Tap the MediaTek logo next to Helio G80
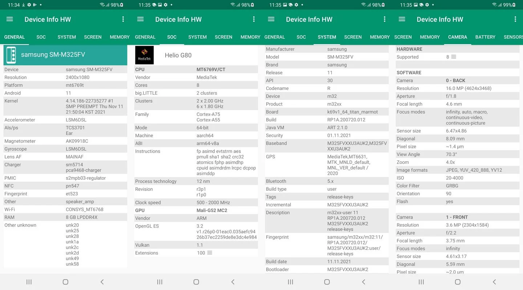 tap(144, 55)
